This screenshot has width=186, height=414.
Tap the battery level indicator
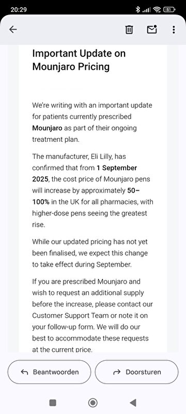(x=169, y=10)
